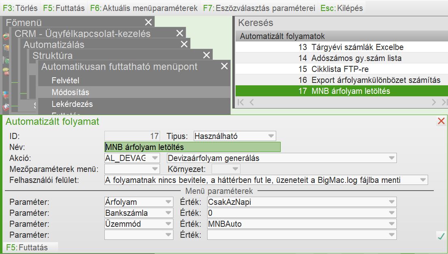Viewport: 448px width, 254px height.
Task: Jump to last record in Keresés list
Action: (444, 102)
